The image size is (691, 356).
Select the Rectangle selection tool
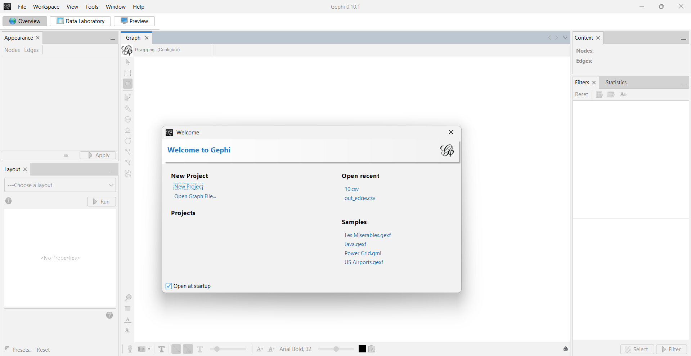pyautogui.click(x=128, y=73)
